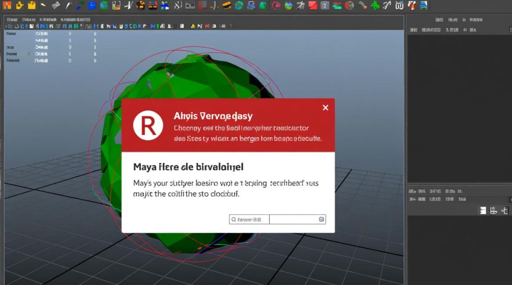The width and height of the screenshot is (512, 285).
Task: Click the red icon in the viewport toolbar
Action: (x=207, y=26)
